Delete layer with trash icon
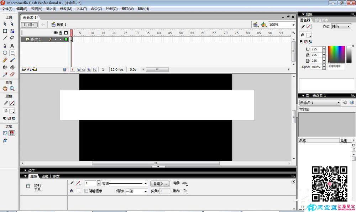This screenshot has width=356, height=212. [x=64, y=70]
